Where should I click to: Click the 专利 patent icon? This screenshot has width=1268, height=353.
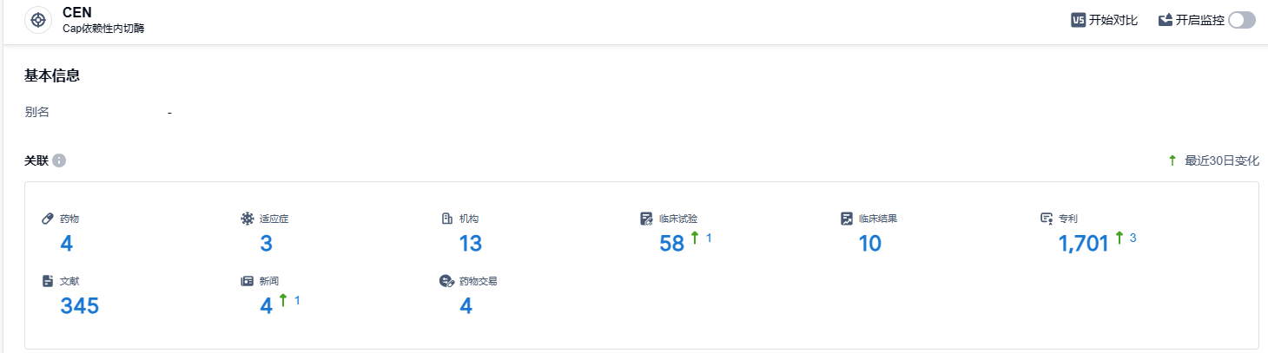(x=1047, y=219)
